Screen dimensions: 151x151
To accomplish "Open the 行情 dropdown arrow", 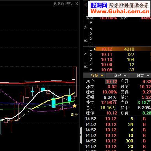I will (x=102, y=76).
